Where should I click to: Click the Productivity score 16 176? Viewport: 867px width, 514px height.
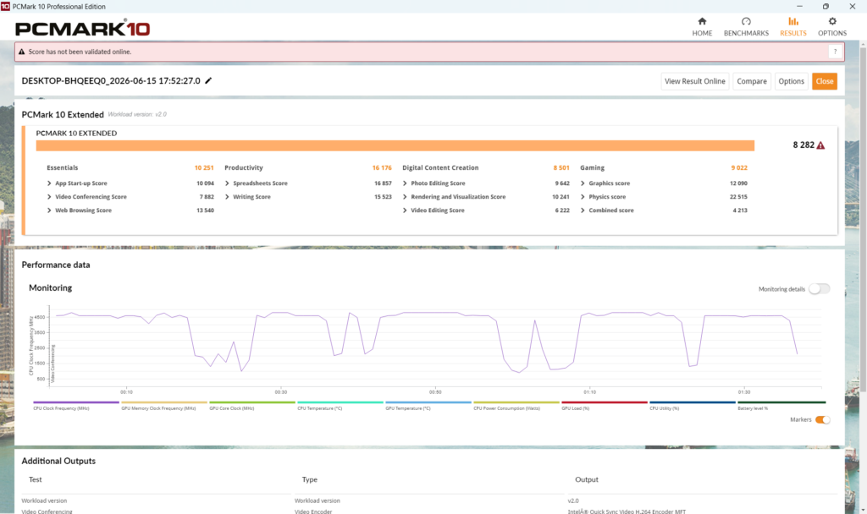point(382,168)
